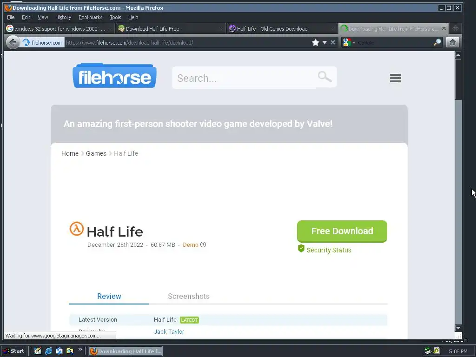Switch to Half-Life Old Games Download tab
476x357 pixels.
pyautogui.click(x=282, y=28)
